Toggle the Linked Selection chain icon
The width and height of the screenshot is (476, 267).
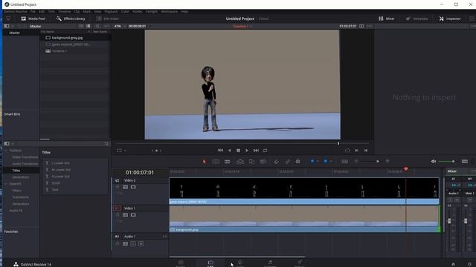(x=288, y=162)
